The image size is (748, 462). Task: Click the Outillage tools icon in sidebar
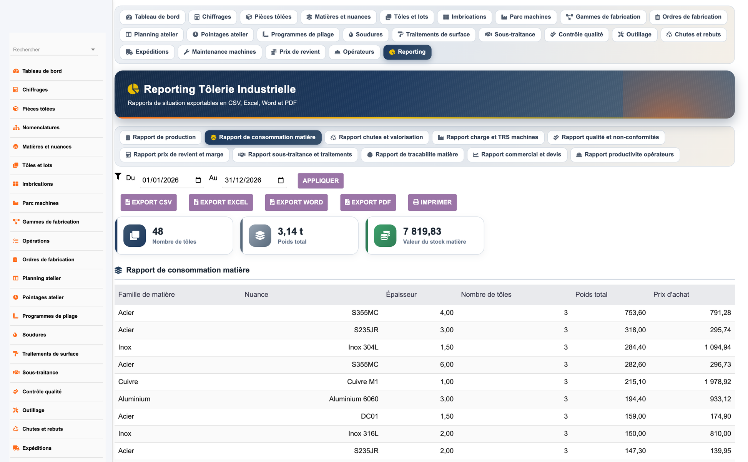coord(16,410)
